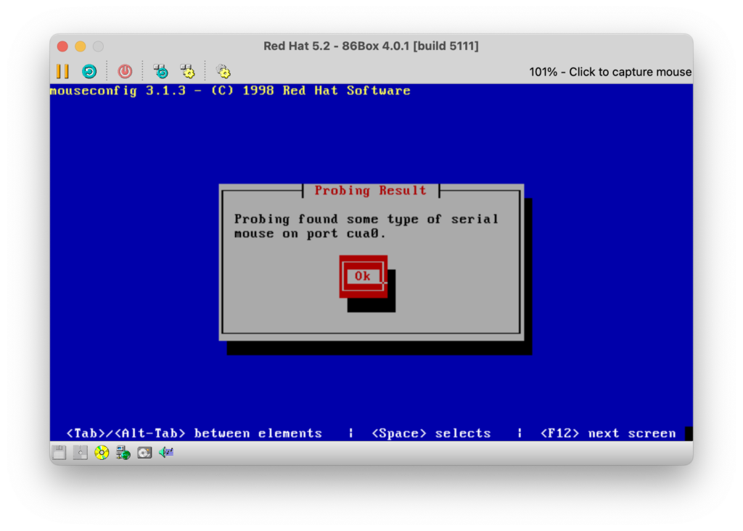Image resolution: width=743 pixels, height=531 pixels.
Task: Click the 5.25-inch floppy drive status icon
Action: (x=81, y=453)
